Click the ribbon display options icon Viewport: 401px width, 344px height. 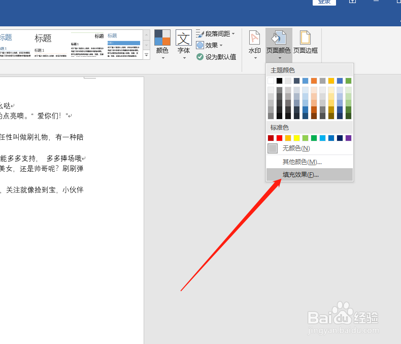click(352, 2)
